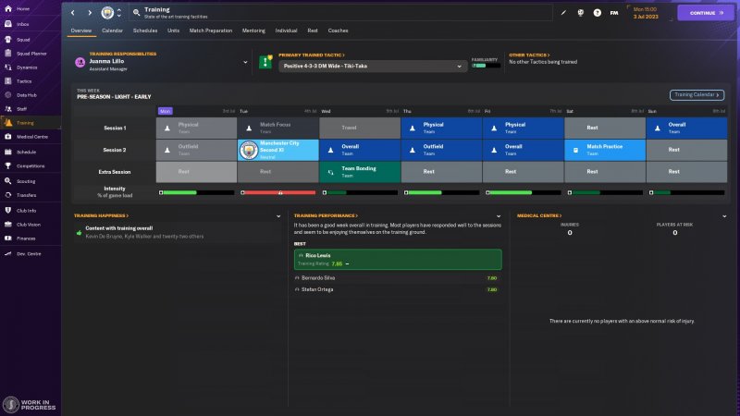This screenshot has width=740, height=416.
Task: Open the FM menu in top bar
Action: point(614,13)
